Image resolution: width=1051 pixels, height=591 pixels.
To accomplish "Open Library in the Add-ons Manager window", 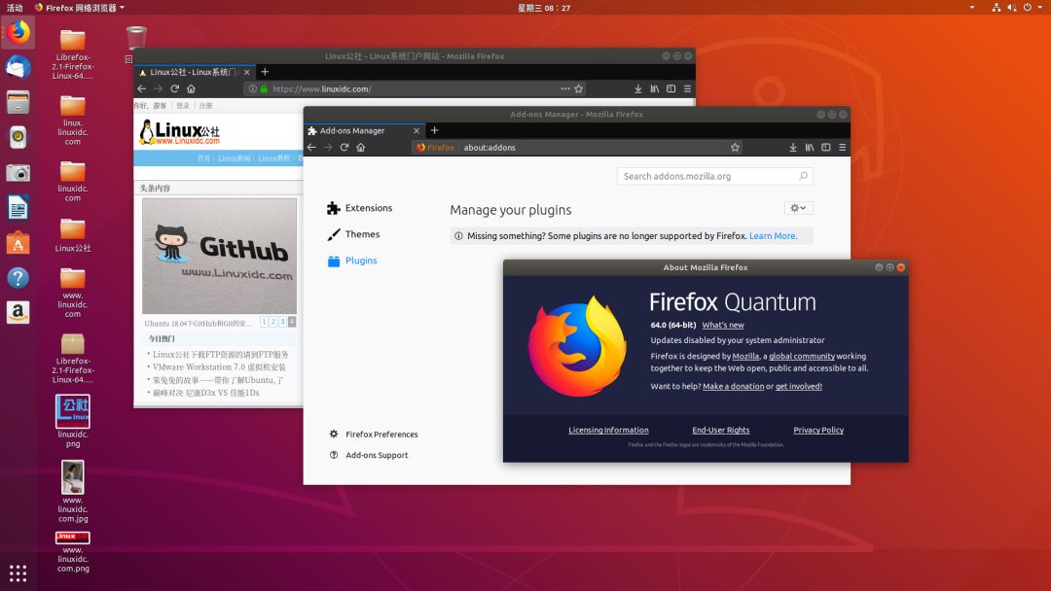I will pyautogui.click(x=810, y=147).
